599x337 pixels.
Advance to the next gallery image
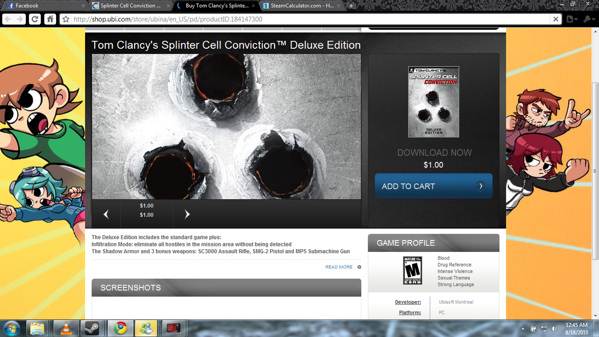pyautogui.click(x=187, y=214)
